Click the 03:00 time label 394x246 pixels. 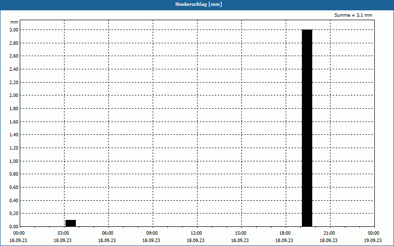(x=64, y=233)
